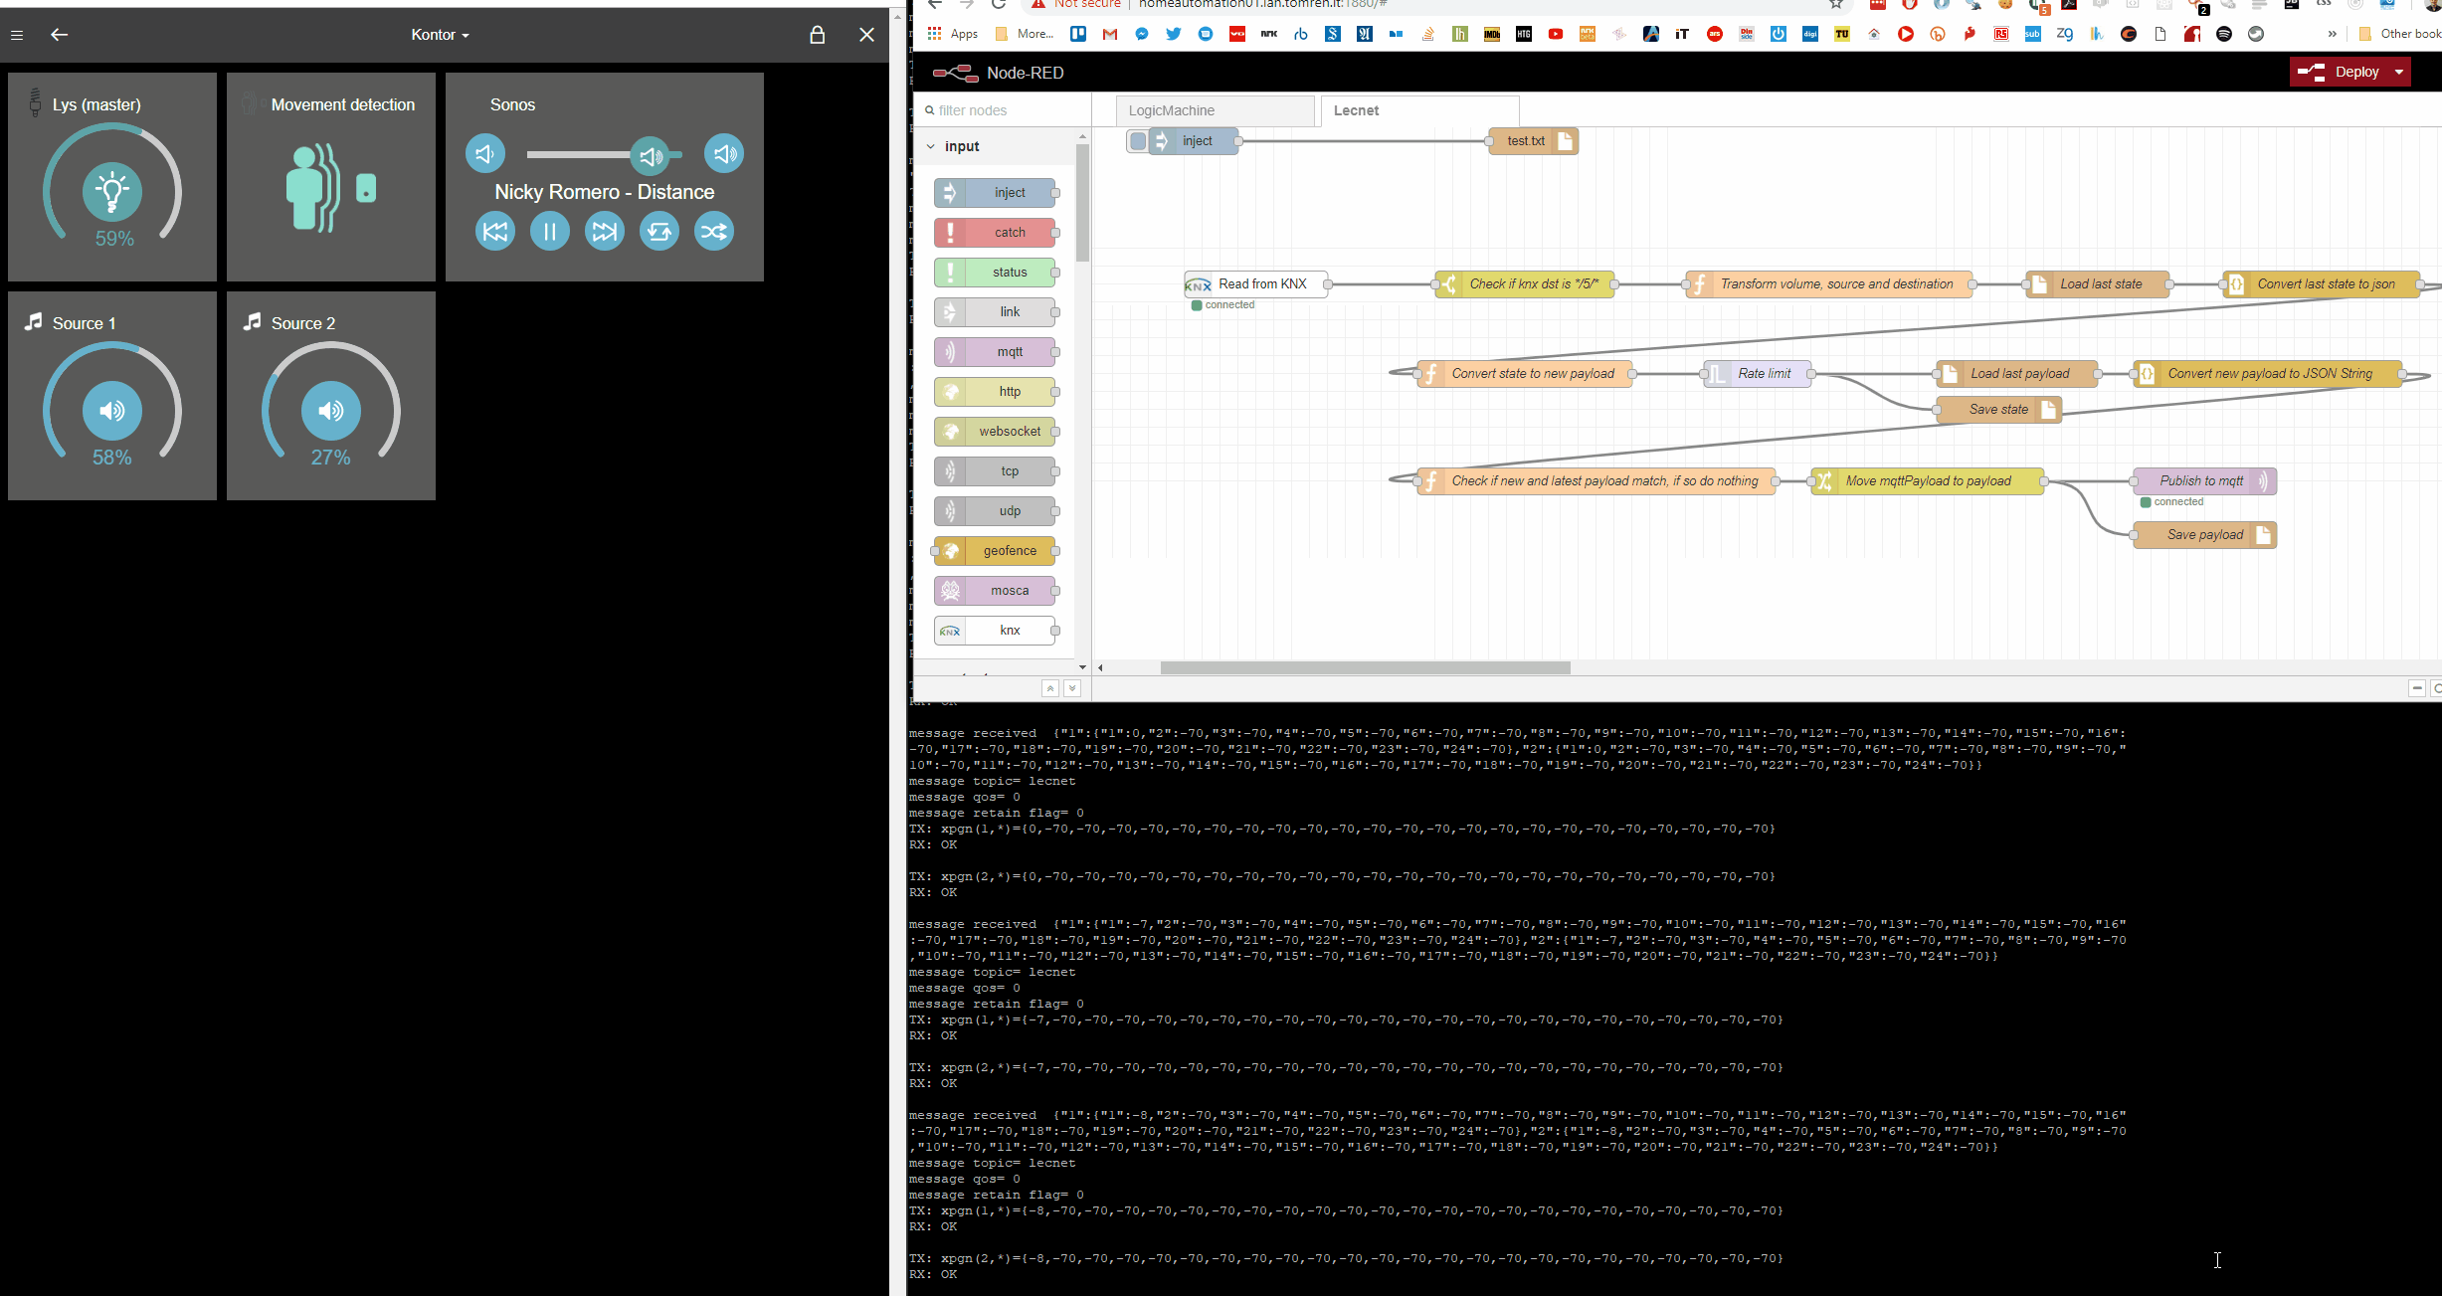Select the mqtt node in the input palette
The height and width of the screenshot is (1296, 2442).
(x=996, y=351)
